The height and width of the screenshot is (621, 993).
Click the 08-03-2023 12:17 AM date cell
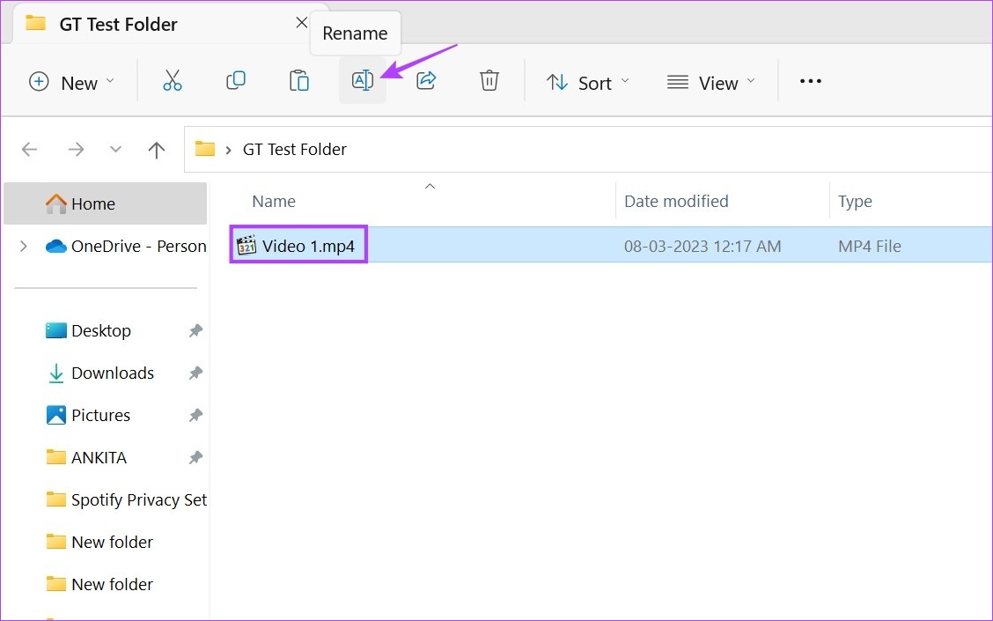[x=702, y=246]
